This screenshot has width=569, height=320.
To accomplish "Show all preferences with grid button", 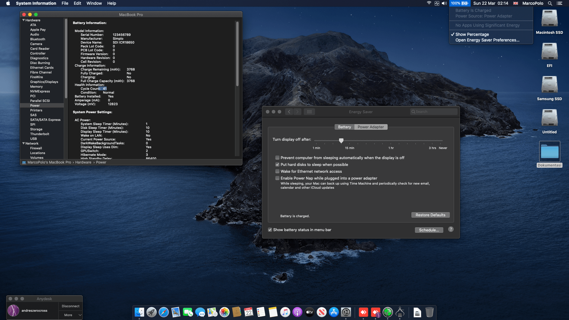I will 309,112.
